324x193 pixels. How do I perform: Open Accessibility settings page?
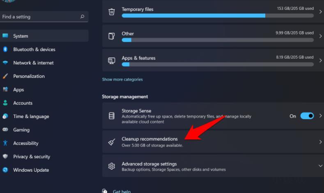[x=25, y=143]
